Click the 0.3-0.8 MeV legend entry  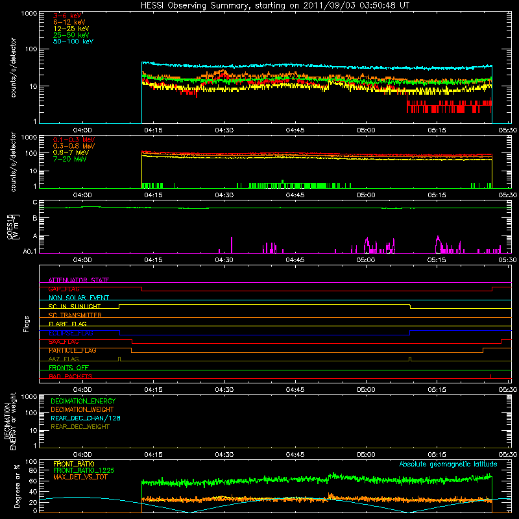(74, 146)
